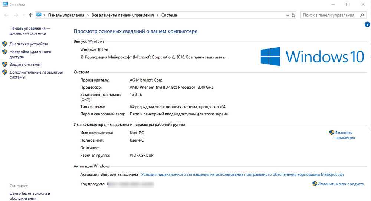Click the Microsoft Corporation 2018 copyright line
This screenshot has height=201, width=371.
[153, 57]
